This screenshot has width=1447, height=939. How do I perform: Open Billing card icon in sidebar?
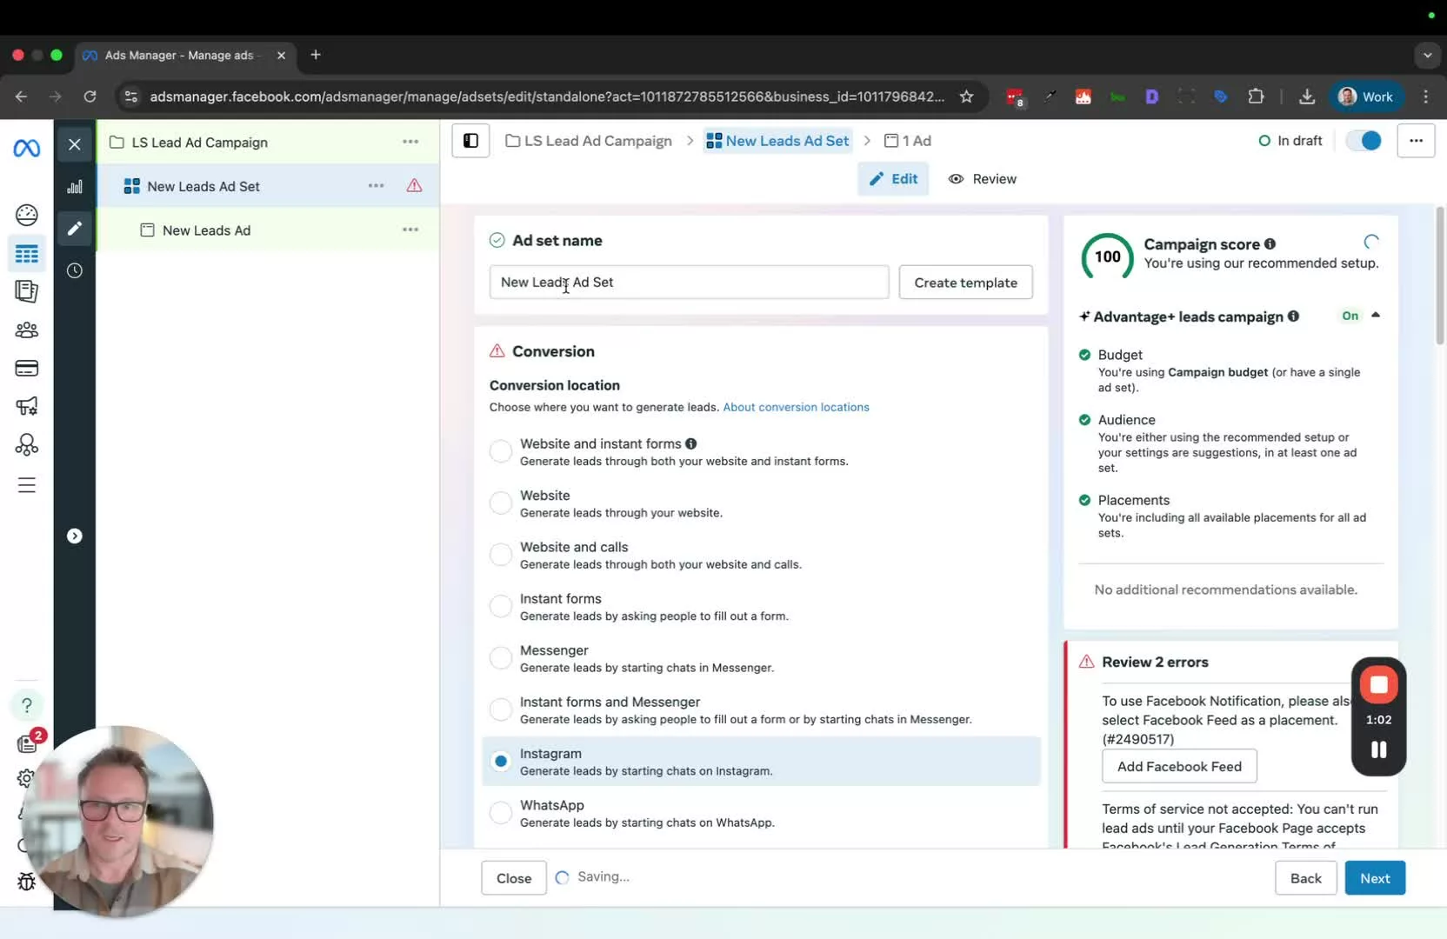point(27,369)
